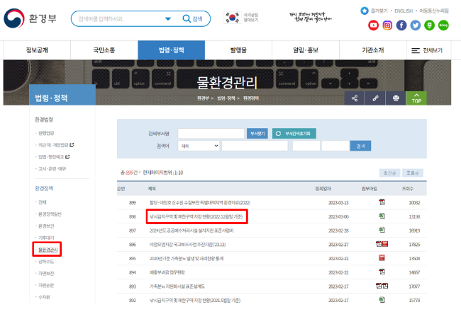Screen dimensions: 461x314
Task: Sort the list by 최신순
Action: (x=390, y=173)
